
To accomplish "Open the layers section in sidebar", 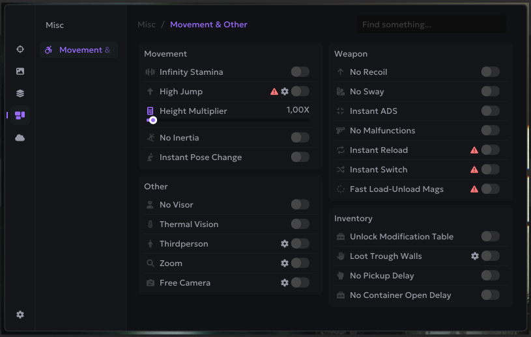I will click(20, 94).
